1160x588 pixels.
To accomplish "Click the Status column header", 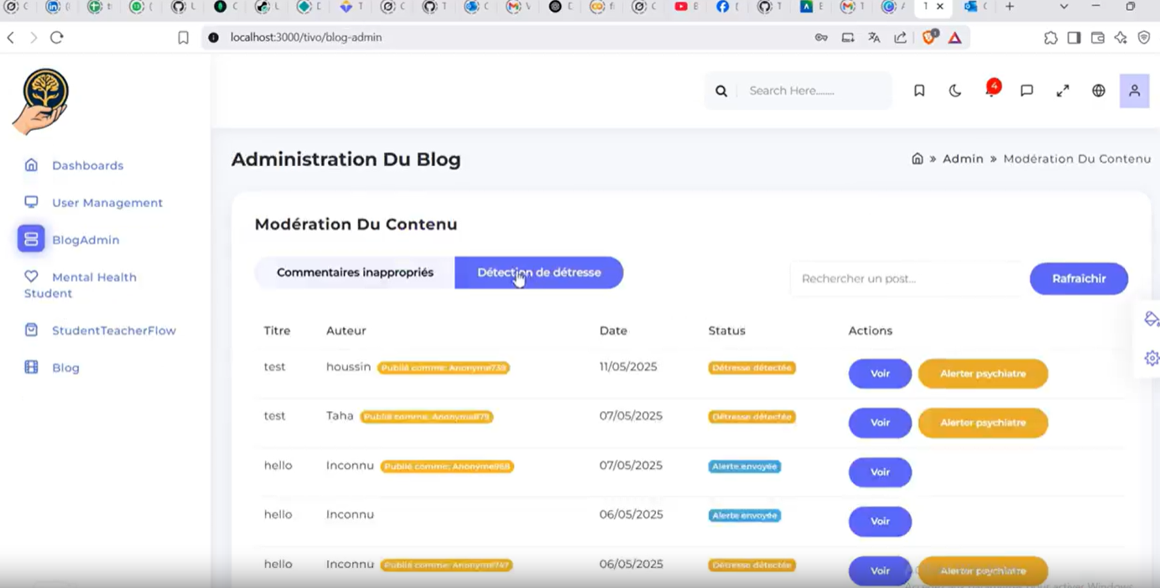I will (727, 330).
